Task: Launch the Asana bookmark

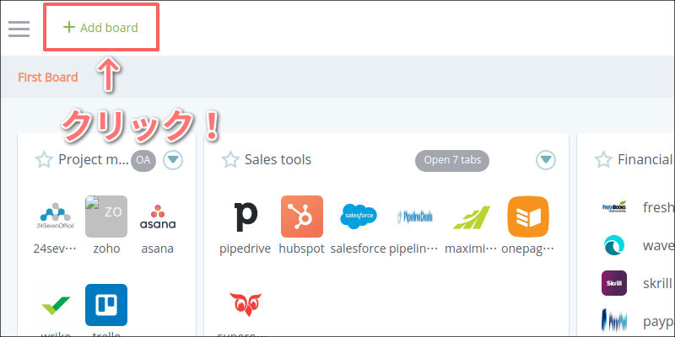Action: point(157,217)
